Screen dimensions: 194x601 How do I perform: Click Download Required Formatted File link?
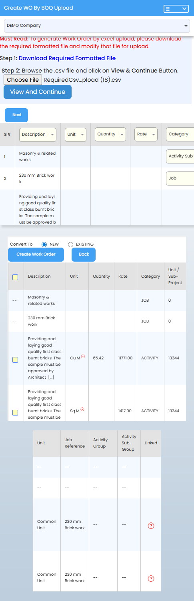coord(67,58)
